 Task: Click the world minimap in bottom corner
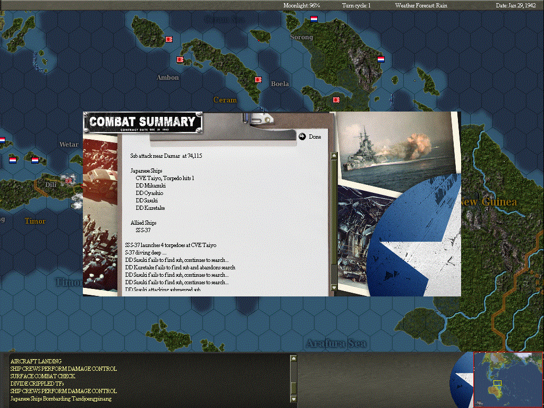click(x=508, y=380)
